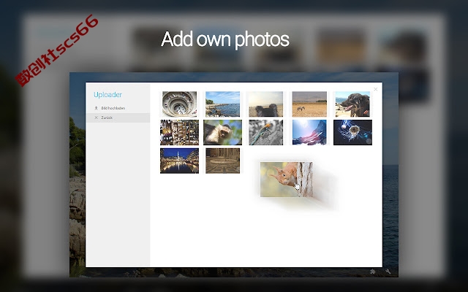Open the night city river photo
Screen dimensions: 468x292
click(x=179, y=161)
